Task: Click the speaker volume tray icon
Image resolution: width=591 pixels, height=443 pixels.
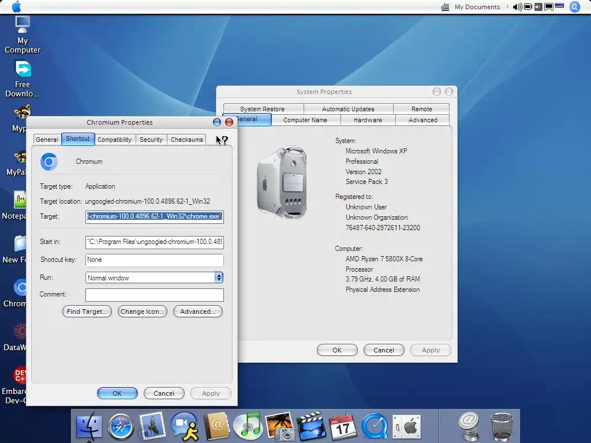Action: click(x=517, y=7)
